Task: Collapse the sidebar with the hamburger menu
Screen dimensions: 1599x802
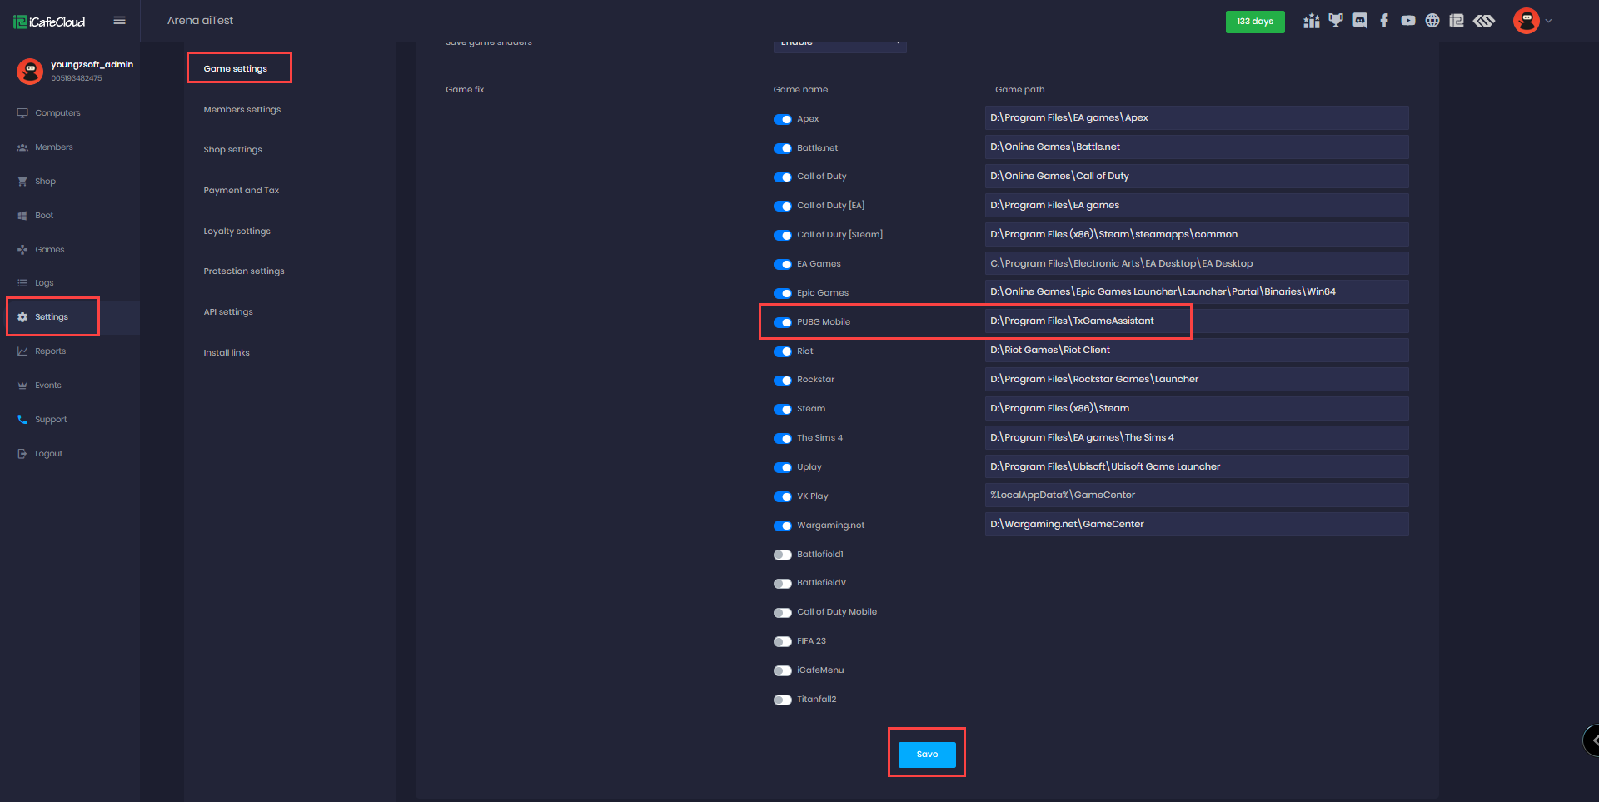Action: [119, 20]
